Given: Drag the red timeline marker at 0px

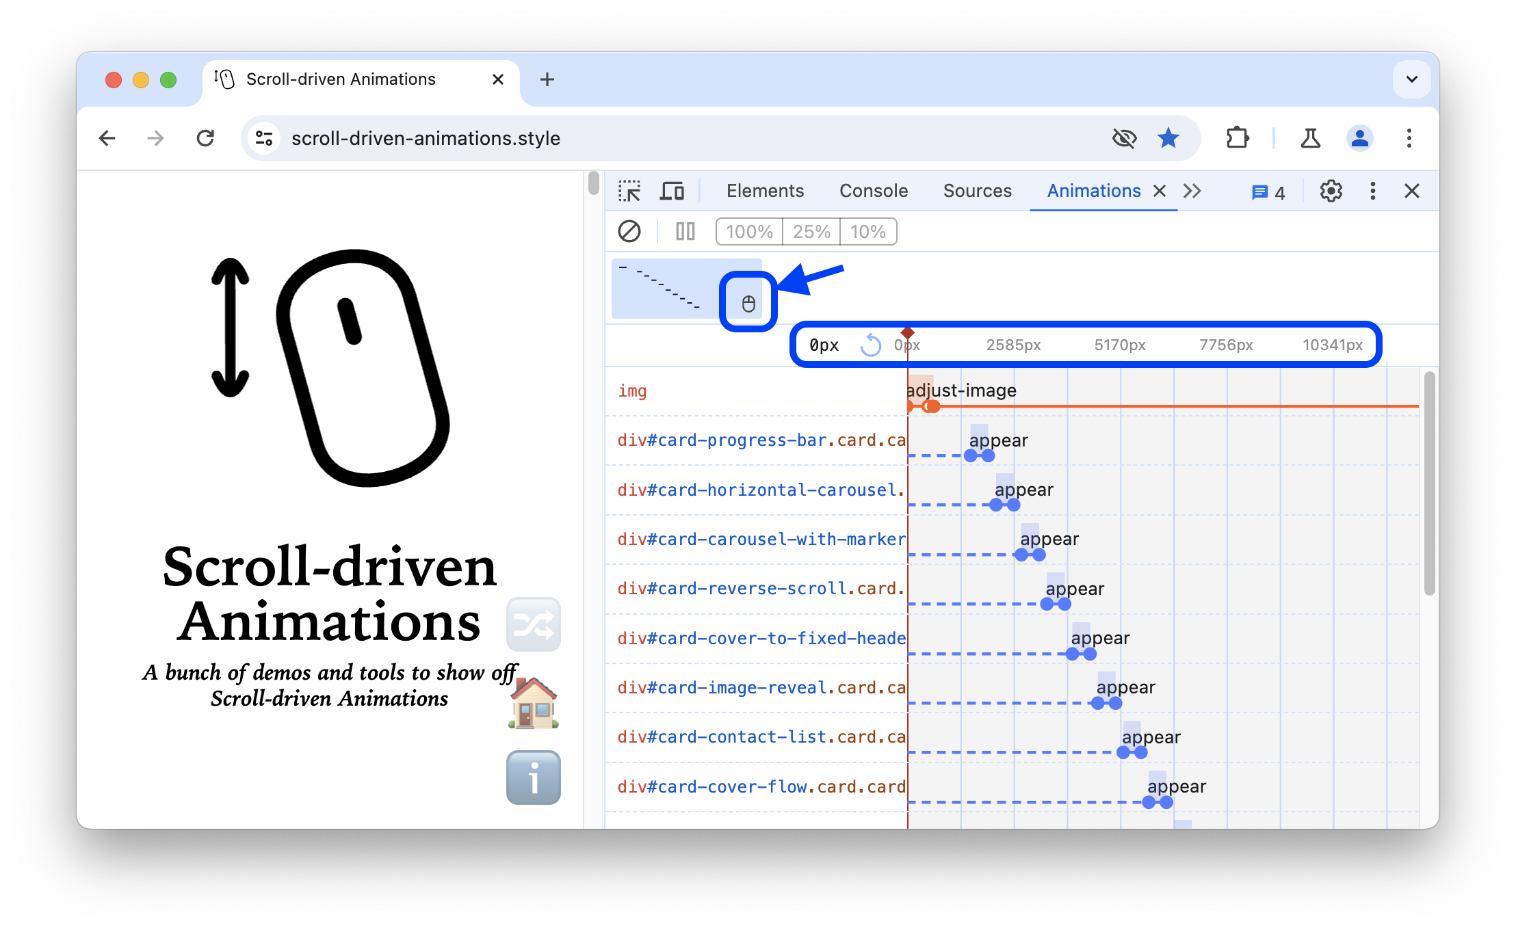Looking at the screenshot, I should pos(905,332).
